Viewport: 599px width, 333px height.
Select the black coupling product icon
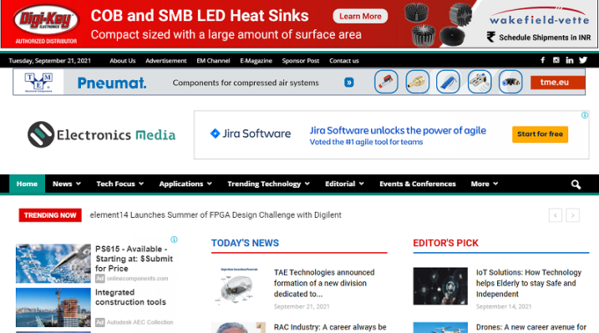tap(510, 82)
